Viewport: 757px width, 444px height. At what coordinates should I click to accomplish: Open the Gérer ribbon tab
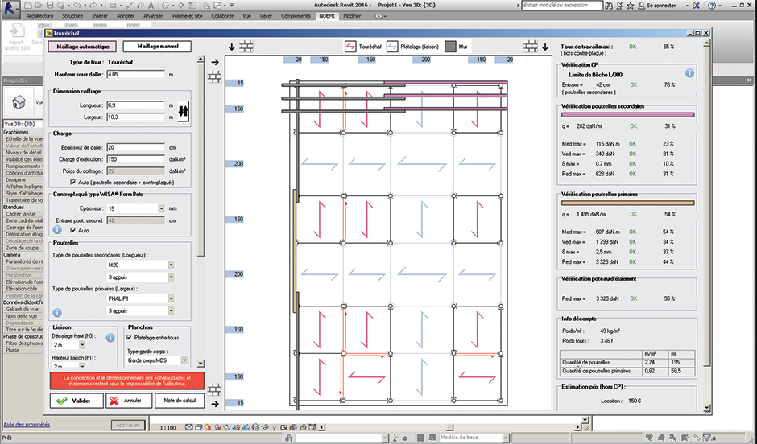click(x=266, y=16)
